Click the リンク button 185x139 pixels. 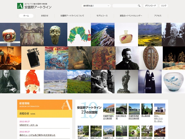click(x=164, y=6)
